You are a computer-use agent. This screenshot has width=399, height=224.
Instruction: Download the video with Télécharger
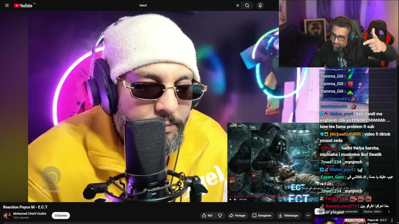288,215
